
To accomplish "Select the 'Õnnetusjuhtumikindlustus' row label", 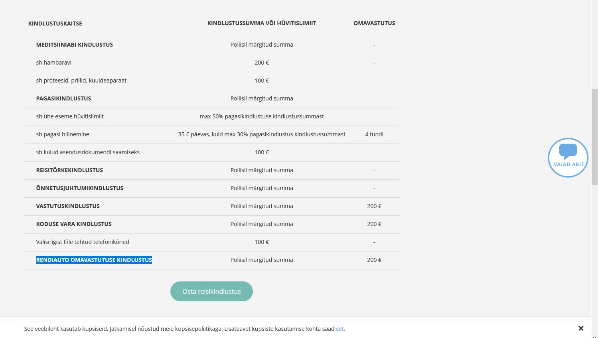I will pos(80,188).
